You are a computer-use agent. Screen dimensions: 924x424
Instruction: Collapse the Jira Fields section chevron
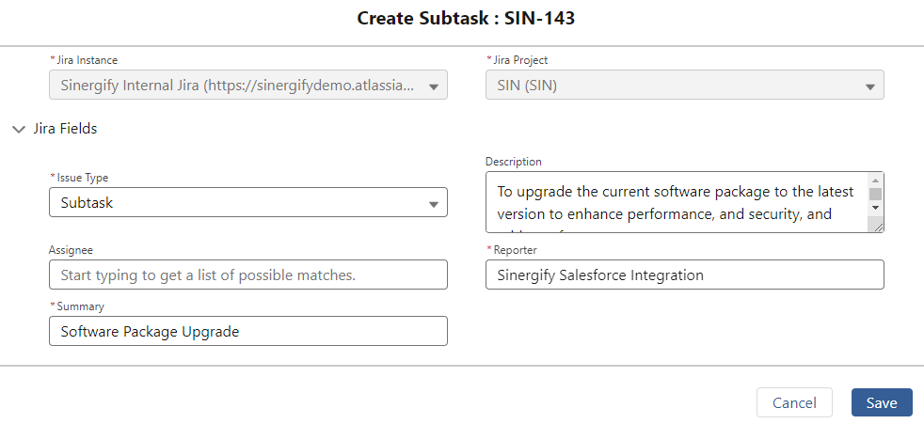click(x=20, y=129)
